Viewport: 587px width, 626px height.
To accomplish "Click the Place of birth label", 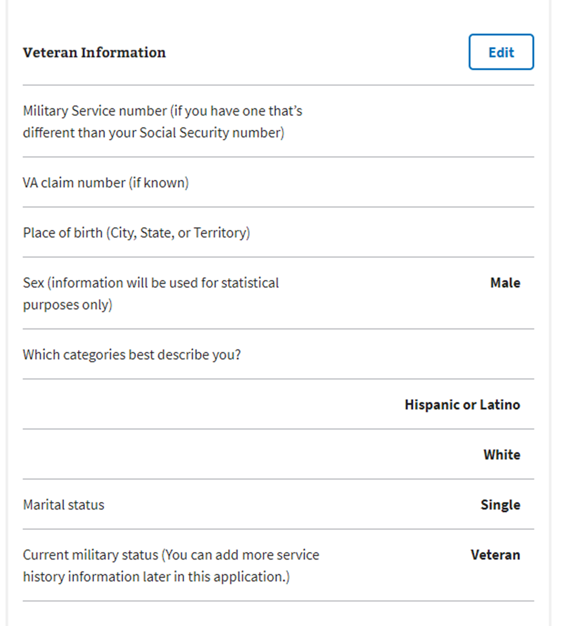I will tap(136, 233).
